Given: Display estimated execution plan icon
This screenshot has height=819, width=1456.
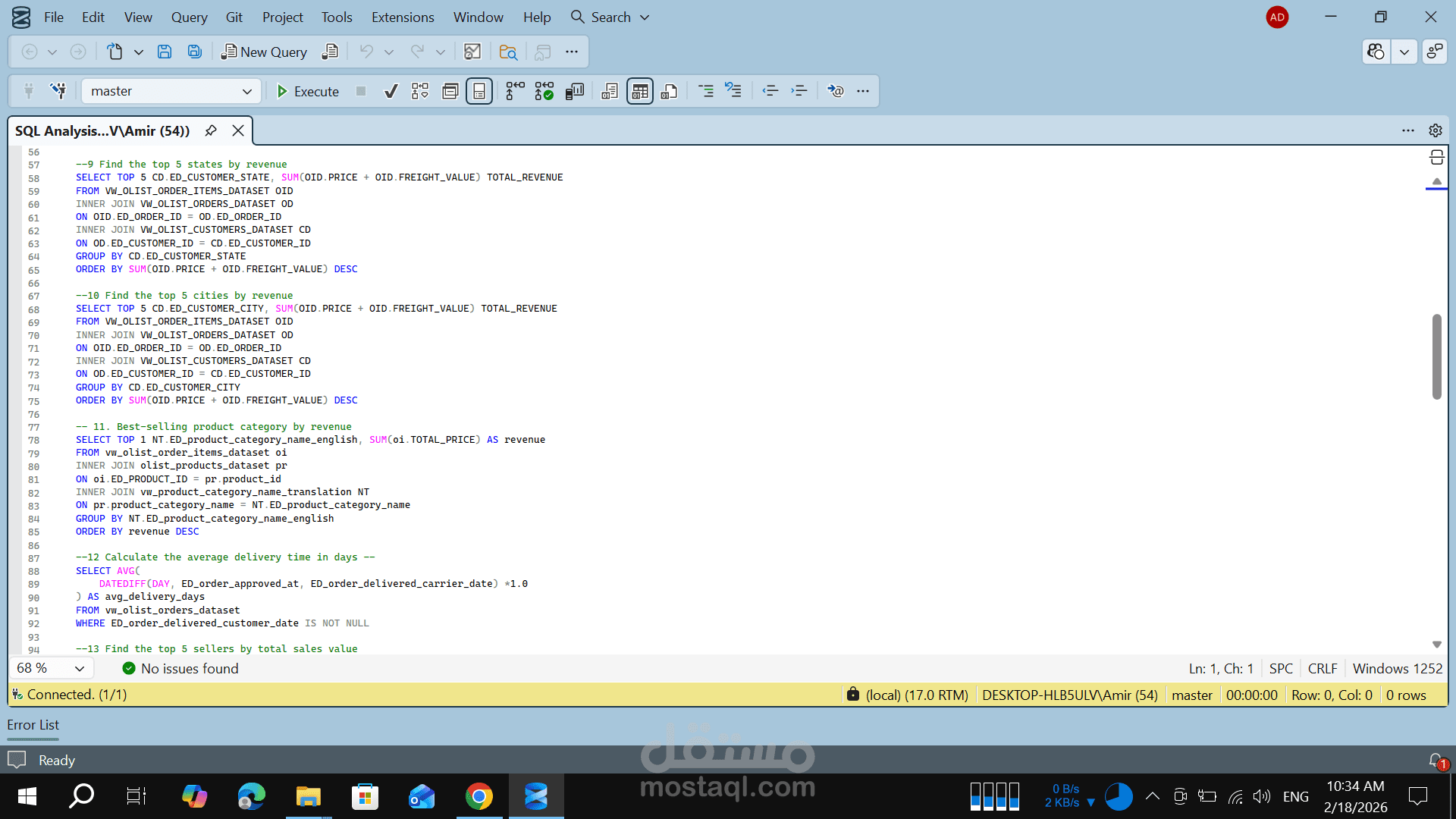Looking at the screenshot, I should point(420,91).
